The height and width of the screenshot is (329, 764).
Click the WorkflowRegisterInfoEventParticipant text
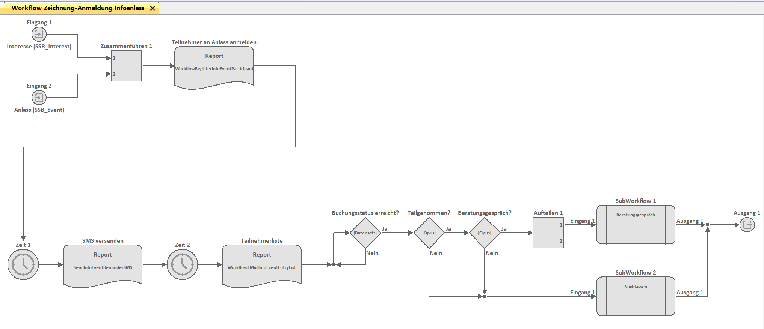click(214, 69)
